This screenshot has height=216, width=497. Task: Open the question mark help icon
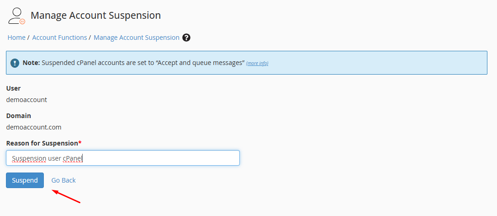click(x=187, y=38)
